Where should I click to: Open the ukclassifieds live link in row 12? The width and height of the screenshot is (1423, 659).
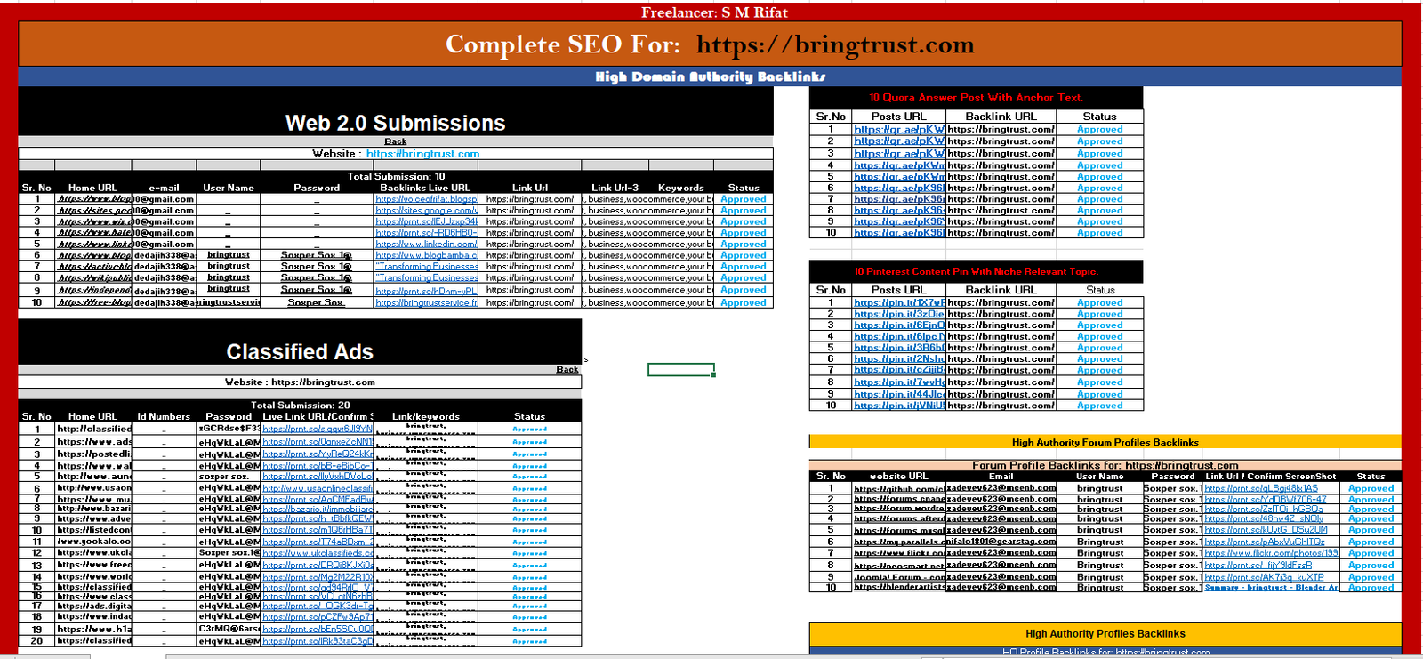pyautogui.click(x=318, y=553)
